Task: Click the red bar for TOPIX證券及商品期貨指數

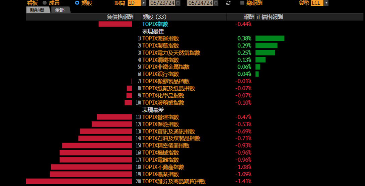Action: (79, 181)
